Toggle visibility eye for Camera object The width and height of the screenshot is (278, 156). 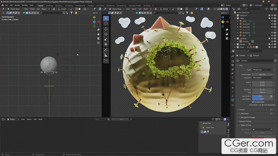click(272, 41)
